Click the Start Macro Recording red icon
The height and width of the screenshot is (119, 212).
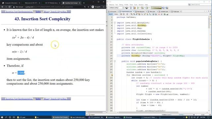[x=159, y=14]
